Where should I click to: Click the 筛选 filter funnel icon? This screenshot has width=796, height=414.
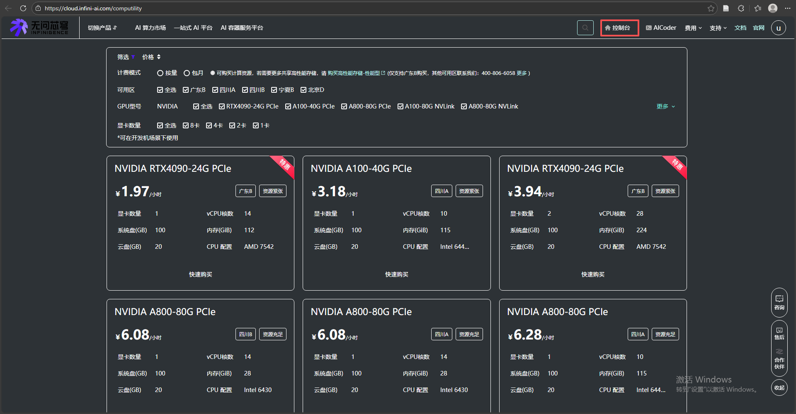pyautogui.click(x=133, y=57)
